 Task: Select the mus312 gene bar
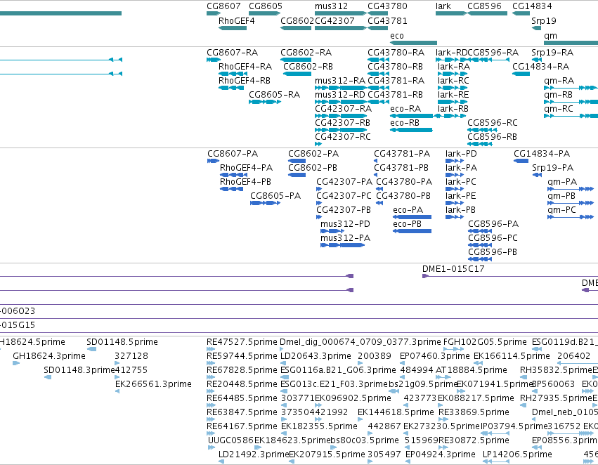click(x=341, y=13)
